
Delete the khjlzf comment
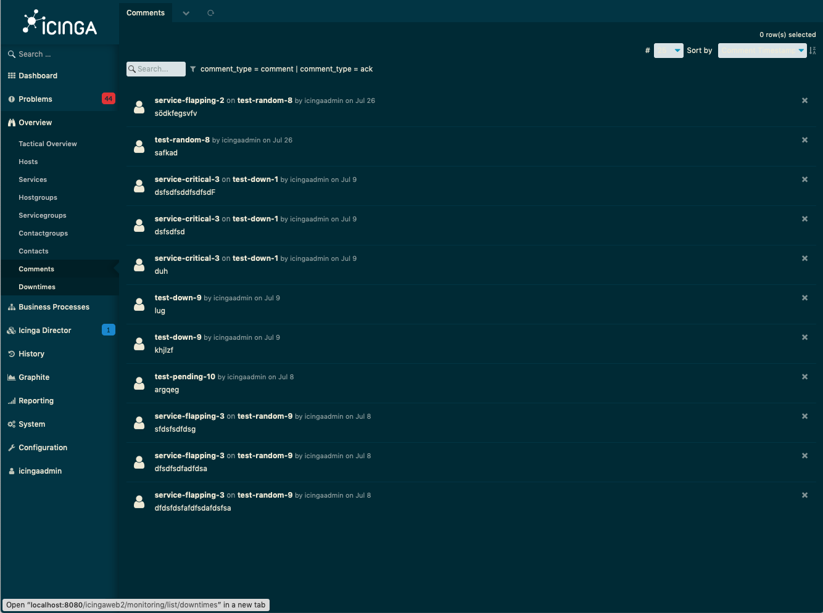click(804, 337)
